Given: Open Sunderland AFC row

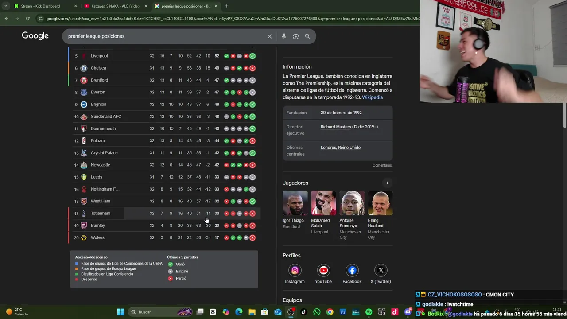Looking at the screenshot, I should [x=164, y=117].
